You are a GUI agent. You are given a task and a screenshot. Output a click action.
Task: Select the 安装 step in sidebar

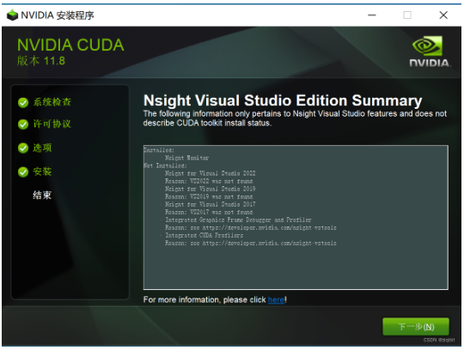point(42,172)
